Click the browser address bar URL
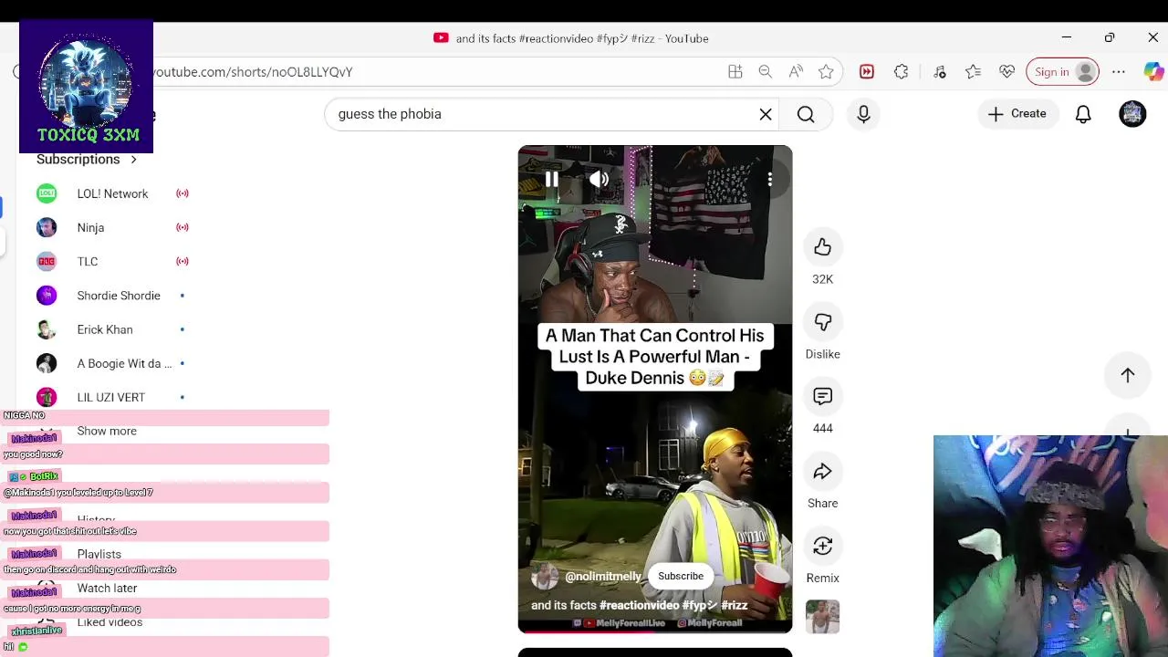Image resolution: width=1168 pixels, height=657 pixels. coord(253,72)
